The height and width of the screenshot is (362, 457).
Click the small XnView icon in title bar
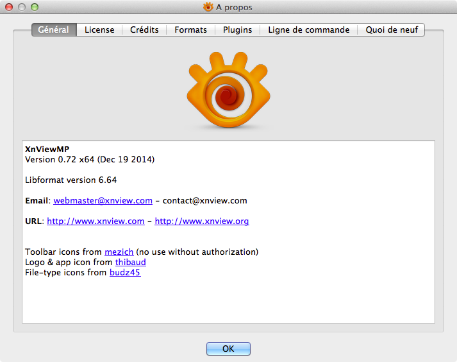tap(208, 6)
